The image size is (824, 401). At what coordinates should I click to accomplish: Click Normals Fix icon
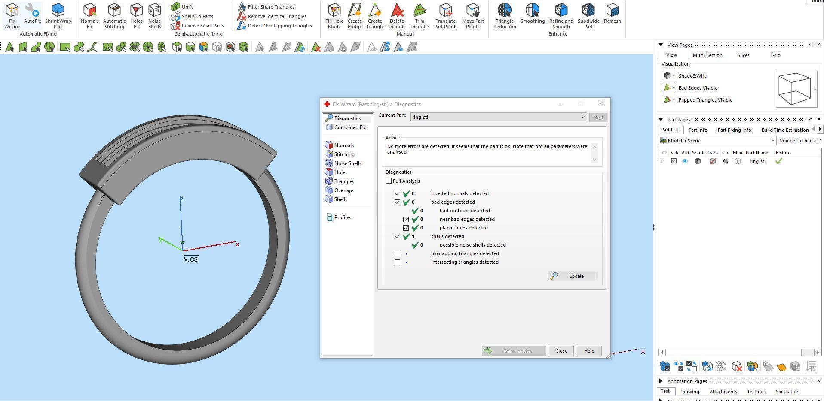click(89, 15)
